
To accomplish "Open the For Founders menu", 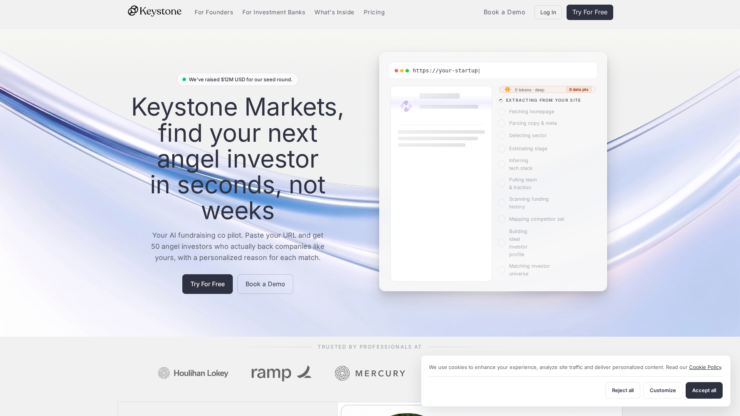I will click(x=214, y=12).
